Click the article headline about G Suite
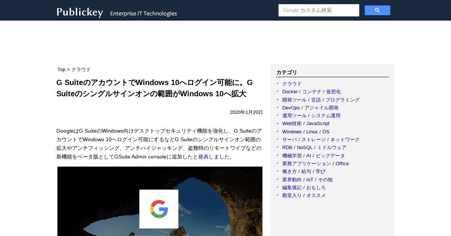 click(x=154, y=88)
